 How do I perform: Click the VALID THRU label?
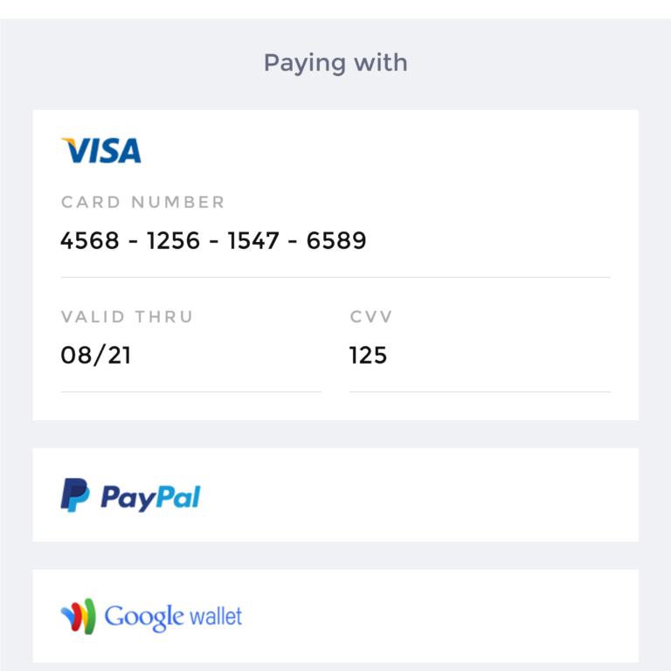point(127,317)
